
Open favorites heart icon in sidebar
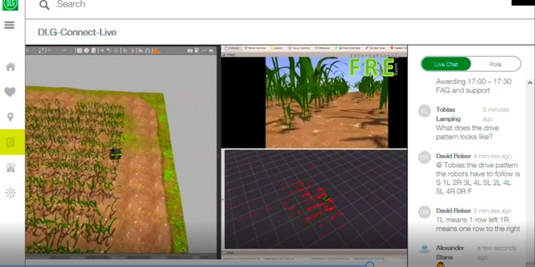10,92
